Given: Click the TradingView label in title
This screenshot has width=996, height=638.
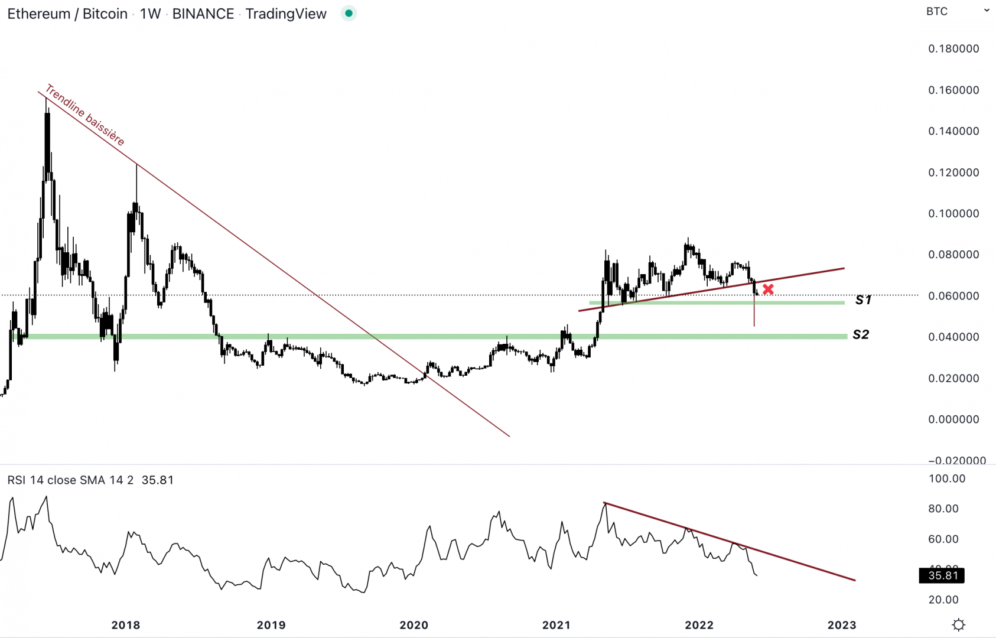Looking at the screenshot, I should click(286, 14).
